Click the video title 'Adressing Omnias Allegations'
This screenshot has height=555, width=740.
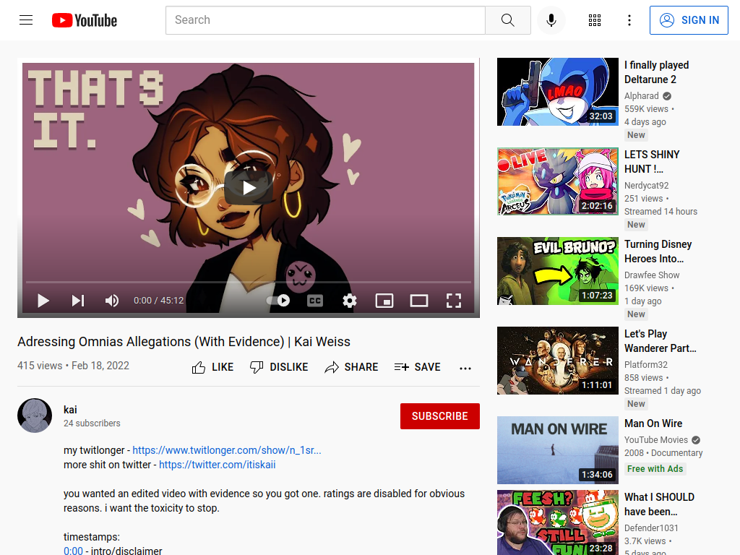184,342
